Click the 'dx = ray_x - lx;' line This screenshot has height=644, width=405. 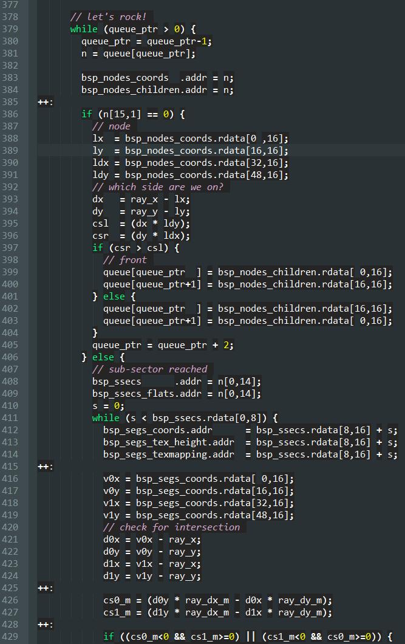click(141, 199)
